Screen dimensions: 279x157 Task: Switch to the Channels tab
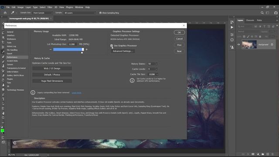(250, 20)
